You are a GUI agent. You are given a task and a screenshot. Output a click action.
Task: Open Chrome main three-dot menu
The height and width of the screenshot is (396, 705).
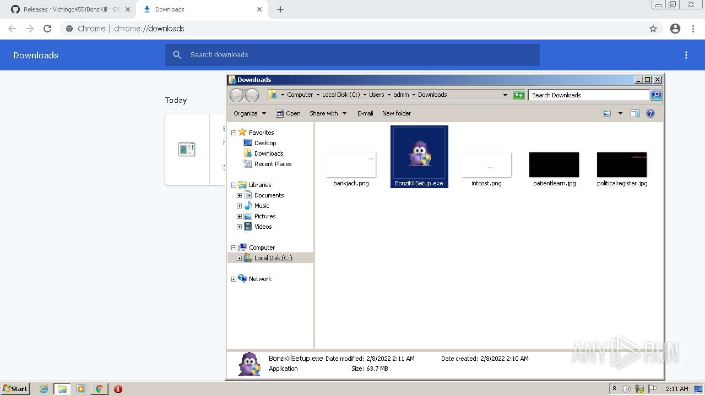(x=693, y=29)
